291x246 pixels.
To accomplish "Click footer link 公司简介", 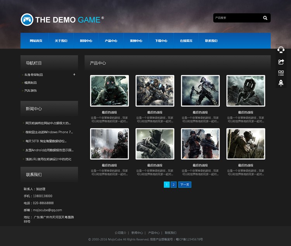I will [x=120, y=233].
